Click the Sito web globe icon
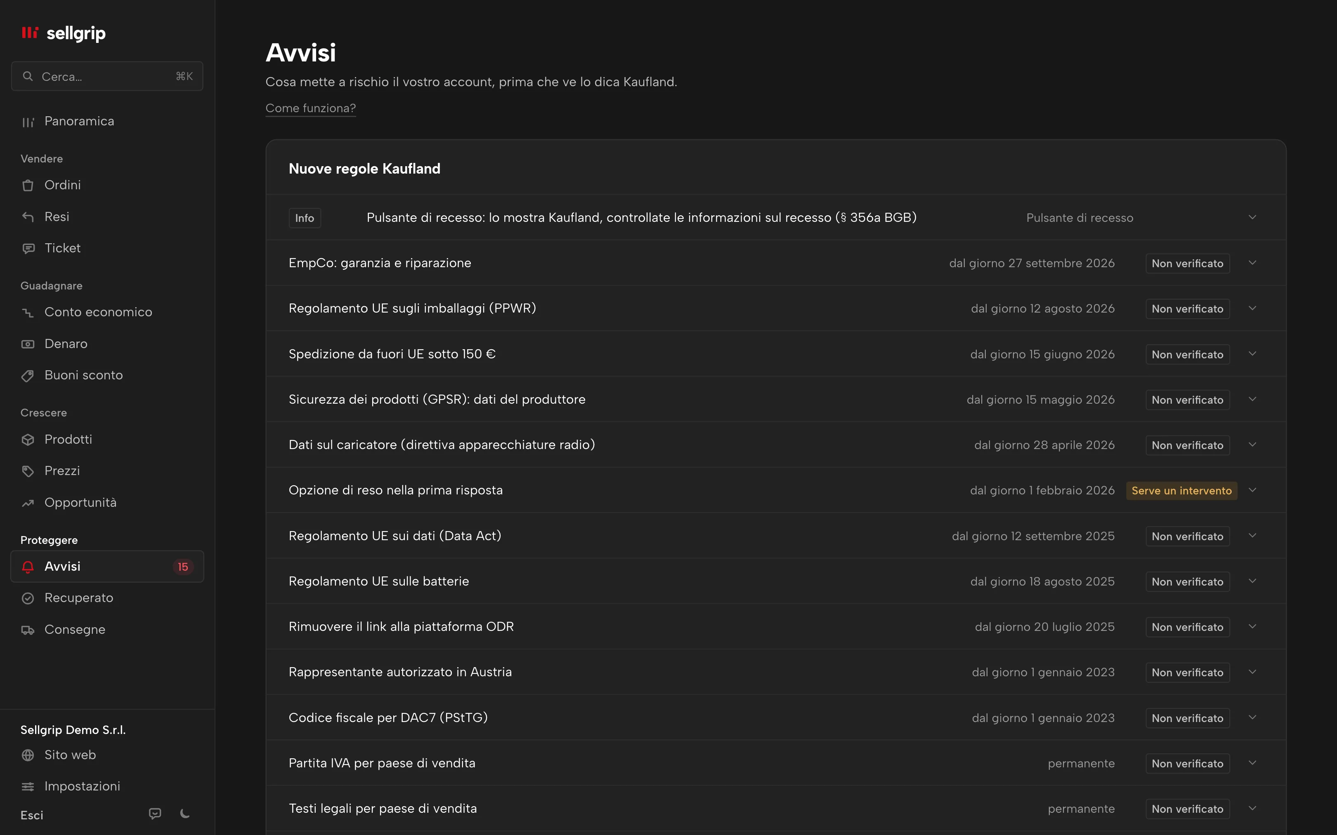Viewport: 1337px width, 835px height. click(28, 755)
